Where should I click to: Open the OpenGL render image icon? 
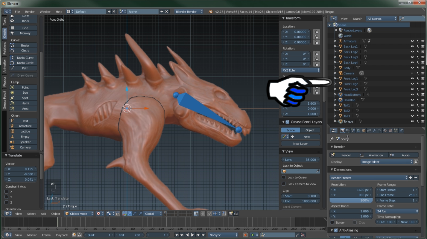pyautogui.click(x=231, y=214)
